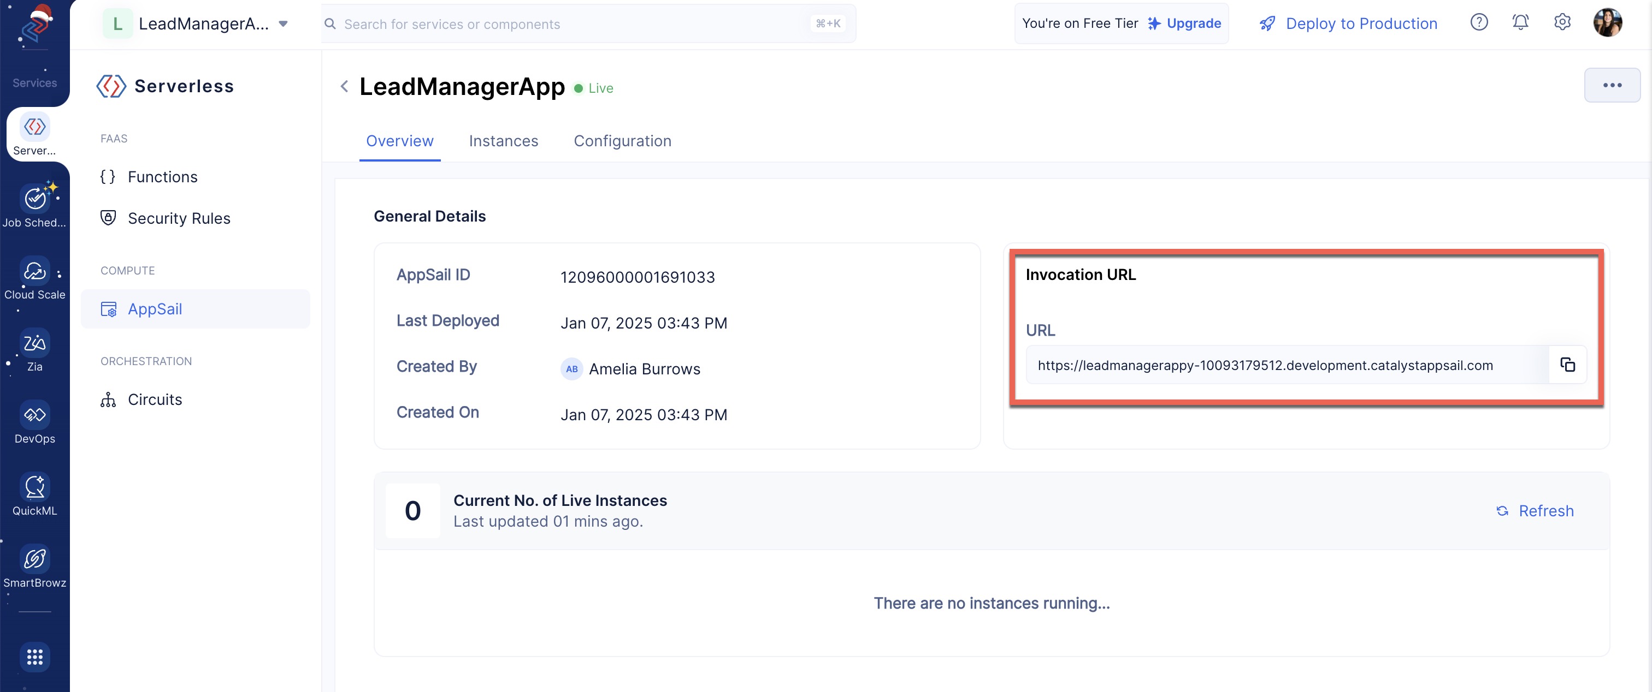Switch to the Configuration tab
This screenshot has height=692, width=1652.
pyautogui.click(x=623, y=139)
